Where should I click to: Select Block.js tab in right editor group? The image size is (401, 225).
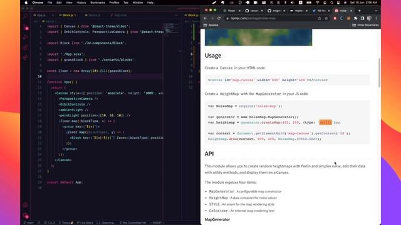(x=192, y=15)
